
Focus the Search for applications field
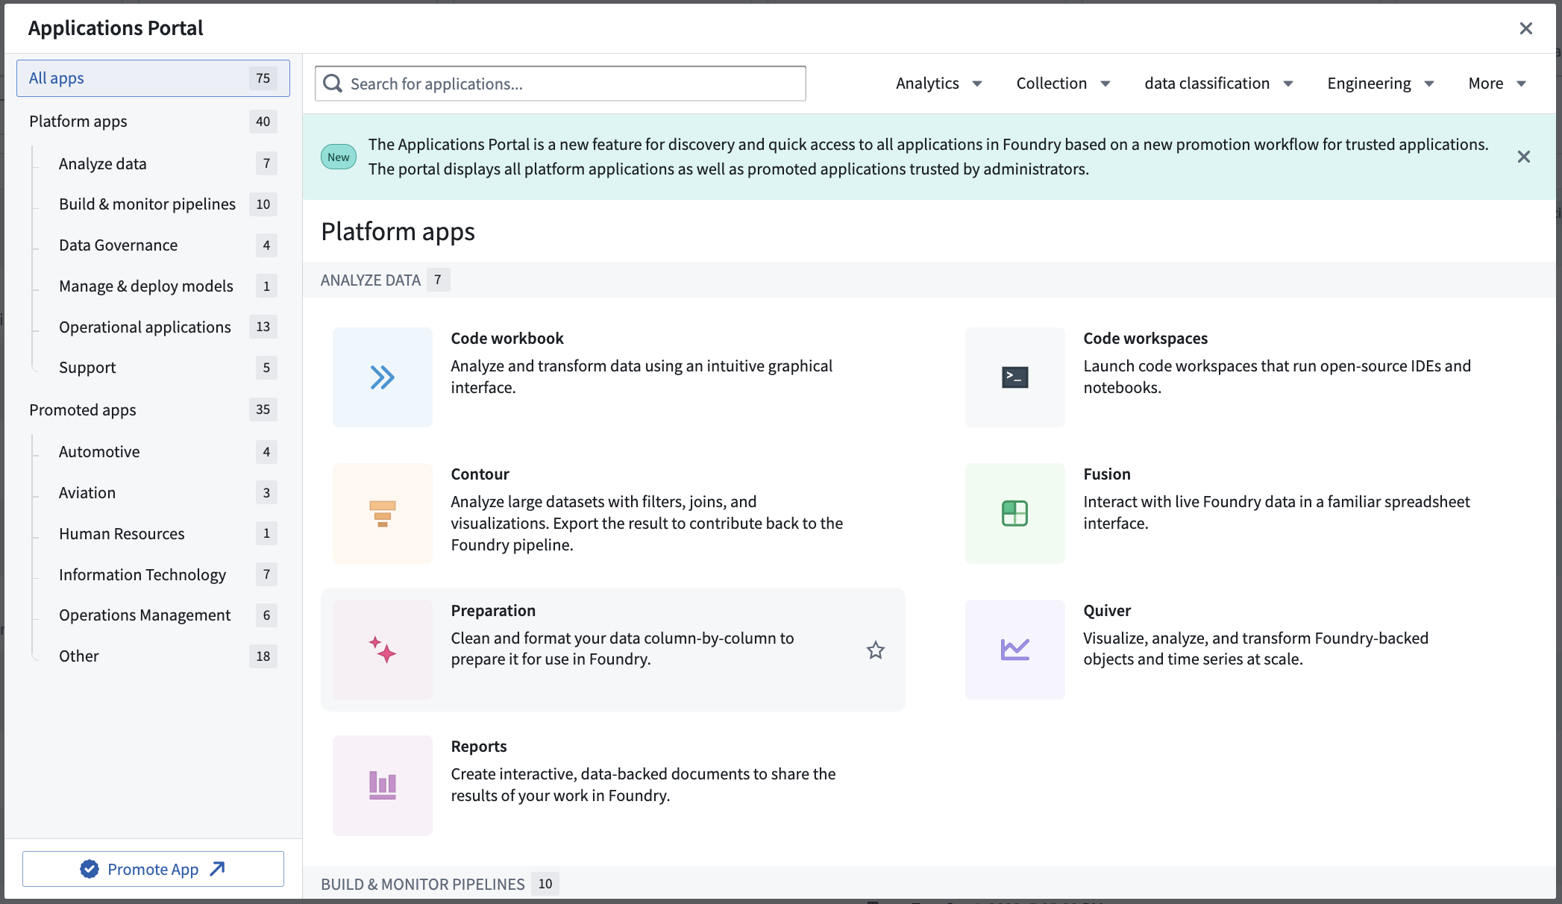(x=560, y=84)
